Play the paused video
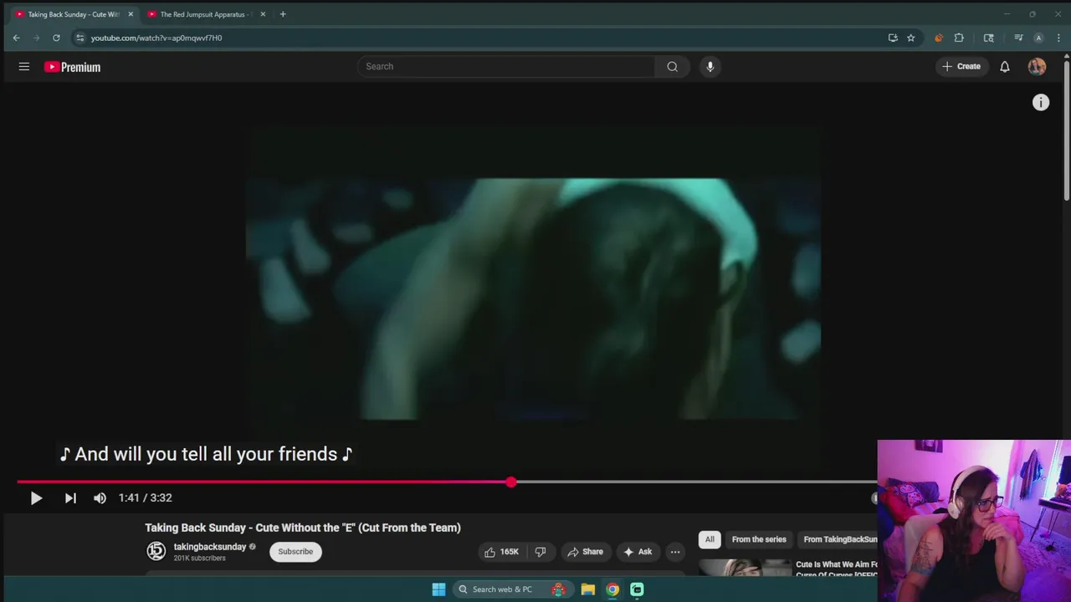1071x602 pixels. (x=36, y=497)
